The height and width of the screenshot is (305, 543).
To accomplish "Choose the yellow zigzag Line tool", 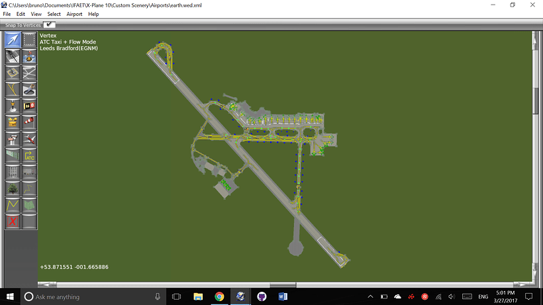I will (13, 205).
